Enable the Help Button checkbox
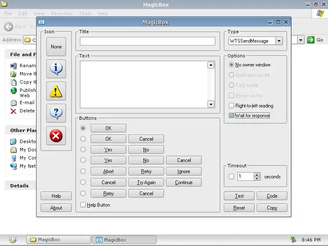The height and width of the screenshot is (246, 328). 83,205
